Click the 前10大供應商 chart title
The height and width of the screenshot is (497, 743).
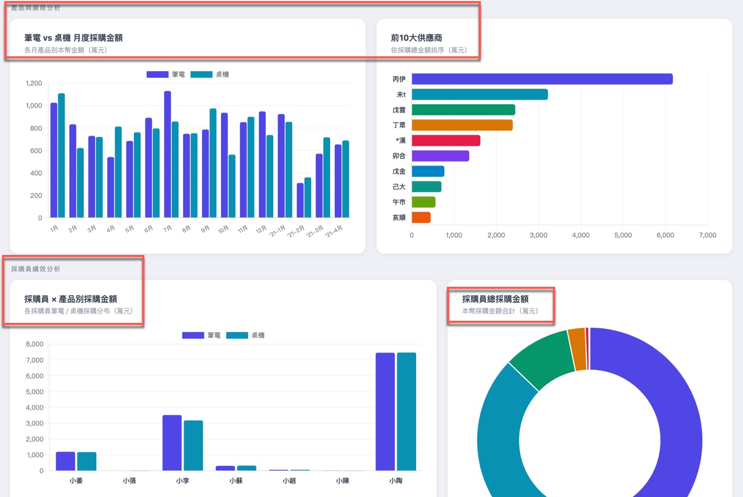[x=417, y=38]
